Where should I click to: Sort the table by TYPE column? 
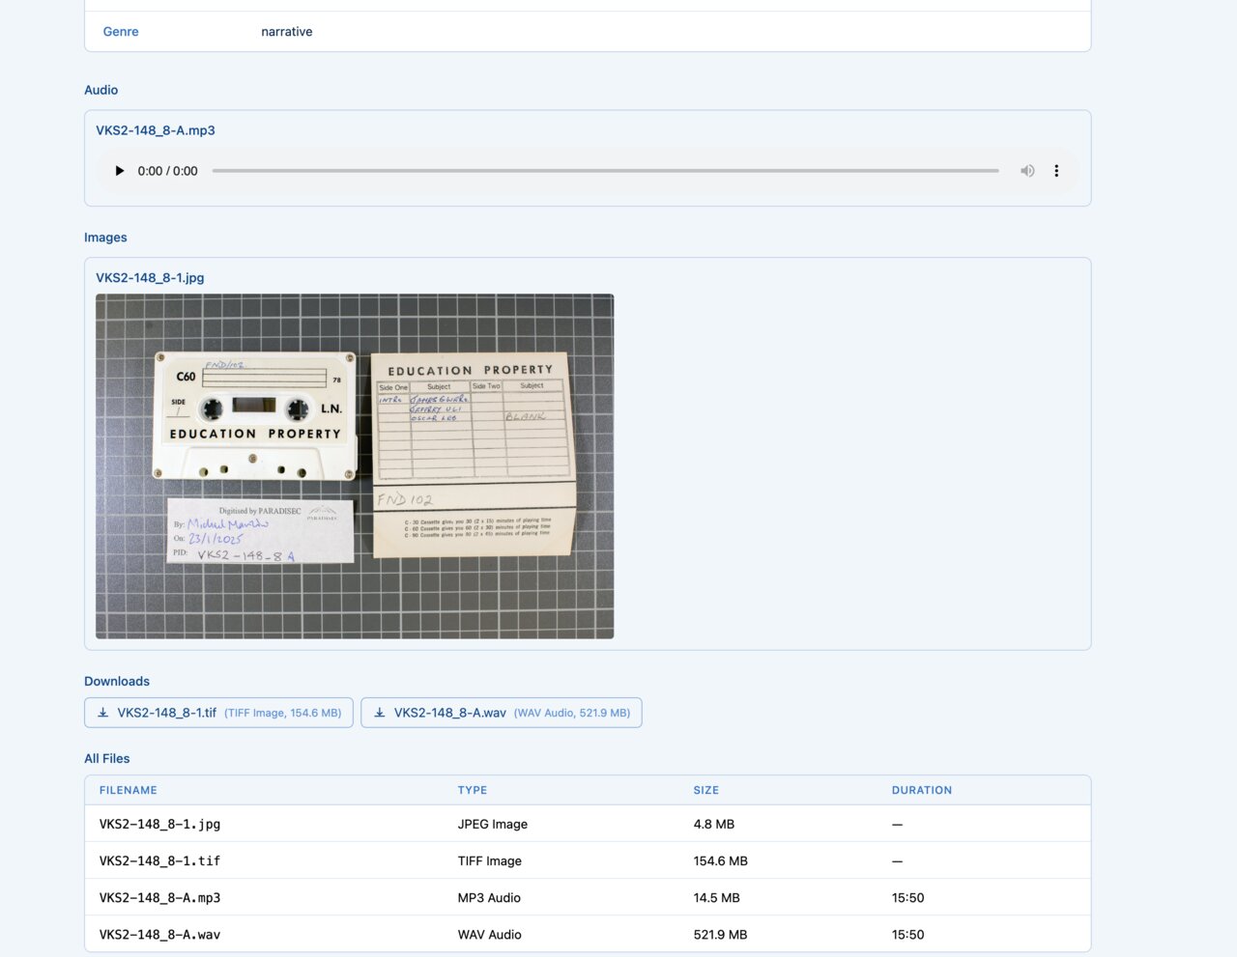473,790
